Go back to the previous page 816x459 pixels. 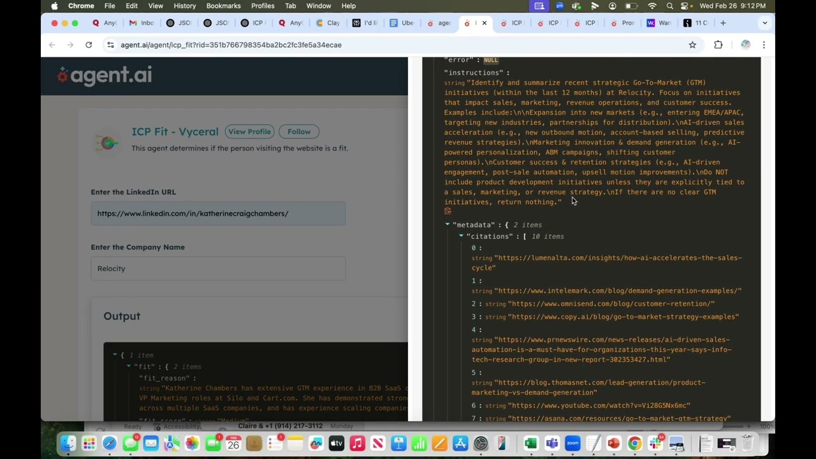pos(52,45)
